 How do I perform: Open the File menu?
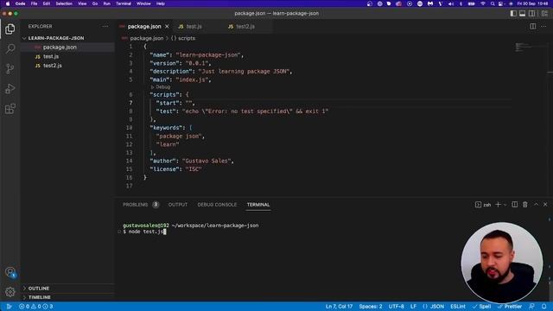pos(34,3)
